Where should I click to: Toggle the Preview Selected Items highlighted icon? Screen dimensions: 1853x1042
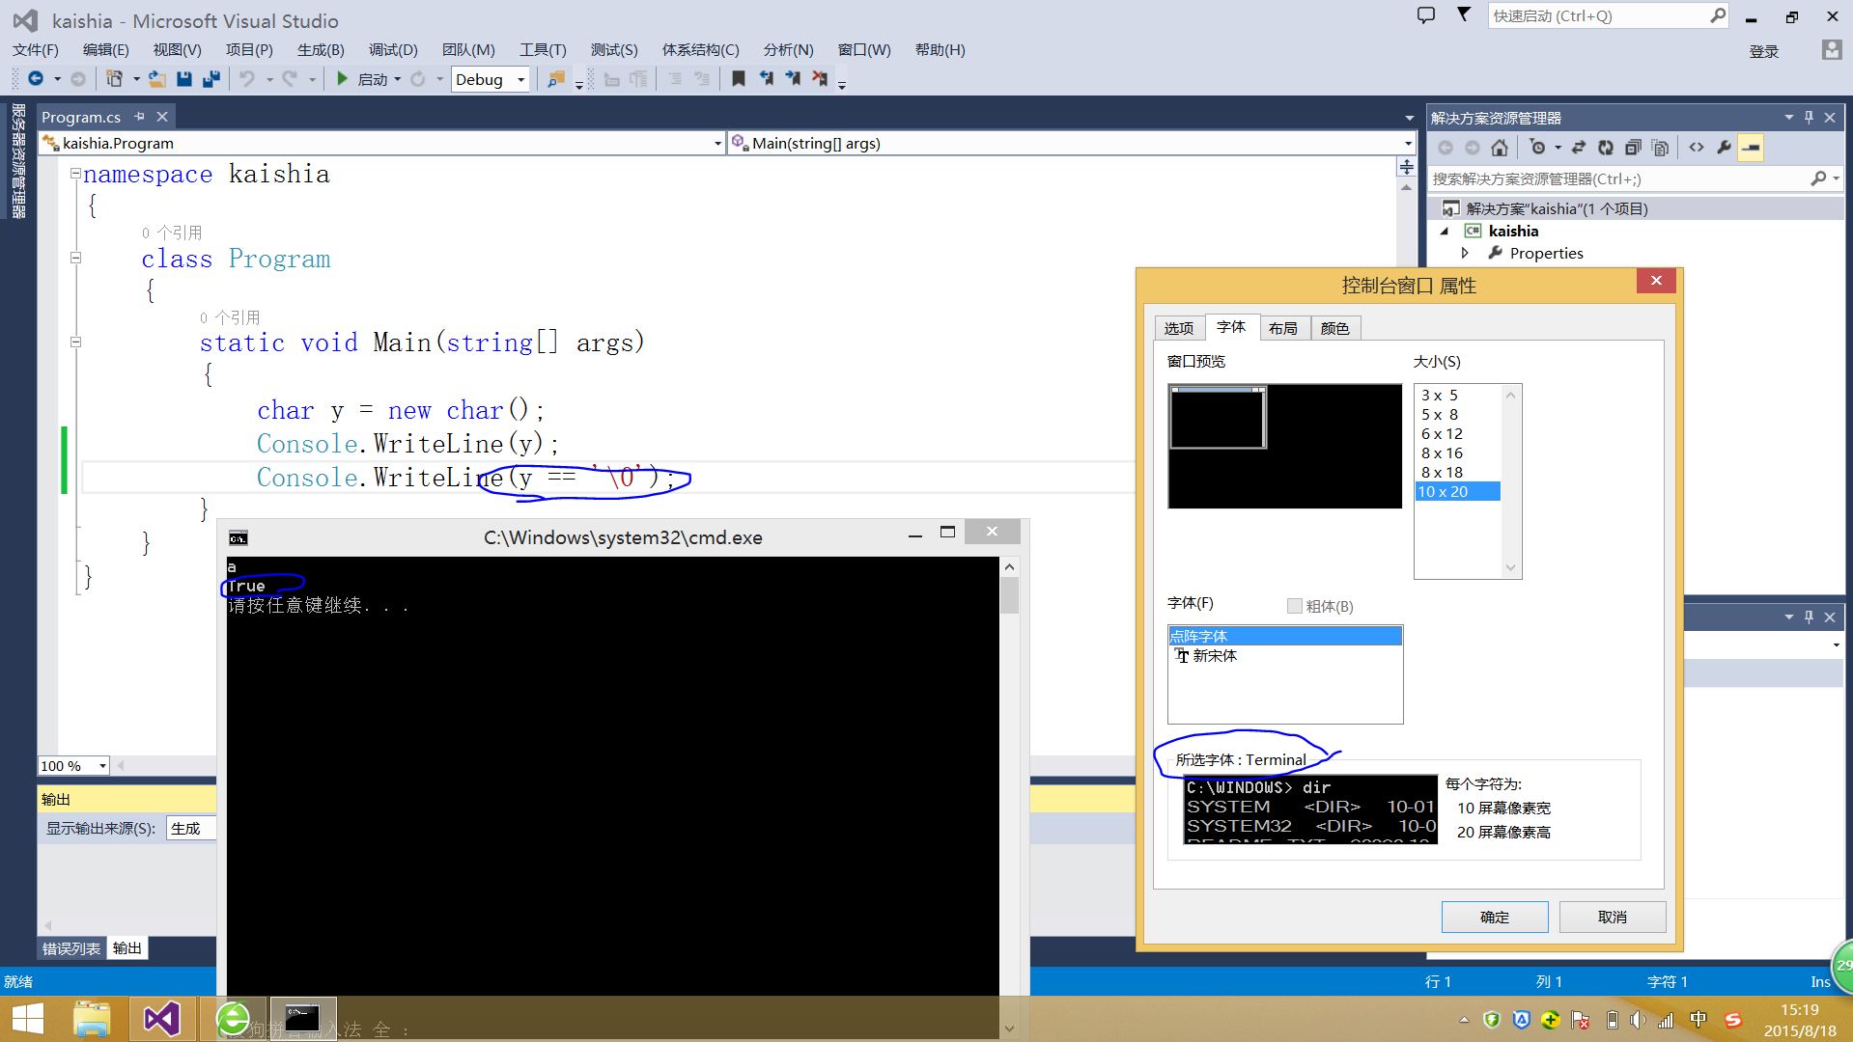click(1751, 148)
